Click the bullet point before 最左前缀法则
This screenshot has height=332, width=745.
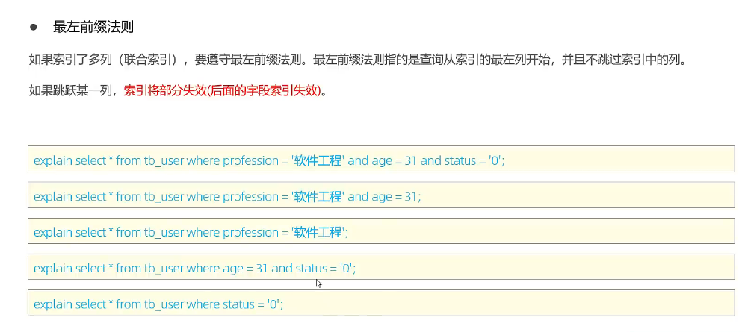[x=34, y=27]
